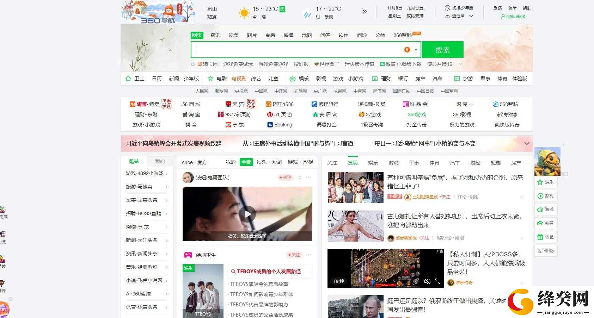Open 教育 in the right floating sidebar
This screenshot has width=594, height=318.
(x=546, y=223)
